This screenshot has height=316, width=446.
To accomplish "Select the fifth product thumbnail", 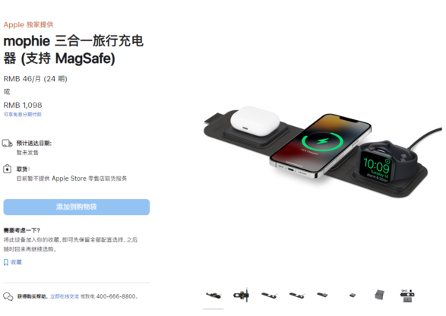I will [x=323, y=295].
